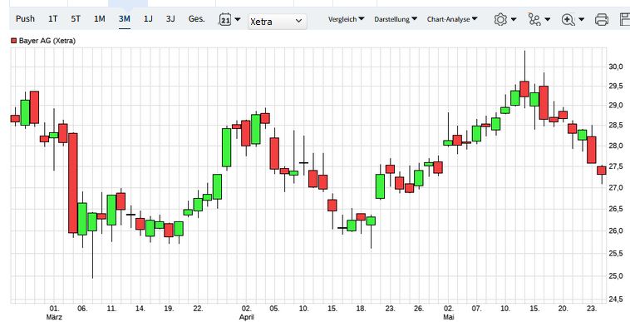Expand the Chart-Analyse dropdown
The width and height of the screenshot is (630, 322).
click(x=452, y=19)
